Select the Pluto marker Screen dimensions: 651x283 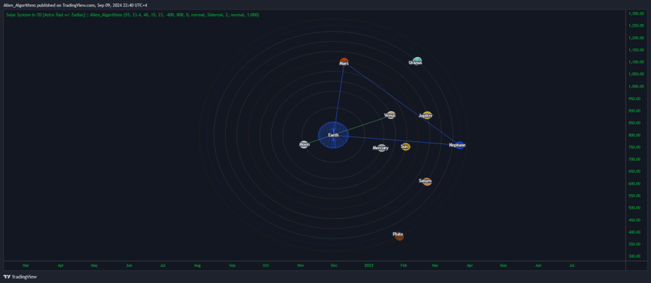pos(399,235)
